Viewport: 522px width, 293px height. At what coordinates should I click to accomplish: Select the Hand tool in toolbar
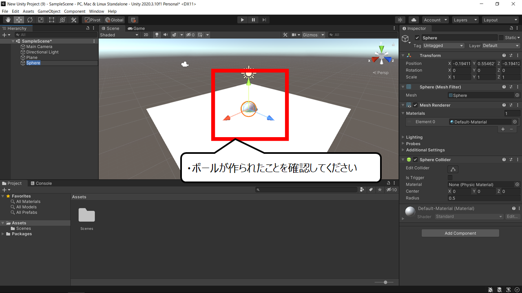tap(8, 20)
